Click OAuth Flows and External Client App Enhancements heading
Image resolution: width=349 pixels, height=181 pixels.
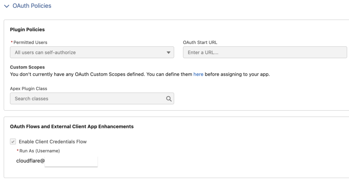click(x=72, y=127)
